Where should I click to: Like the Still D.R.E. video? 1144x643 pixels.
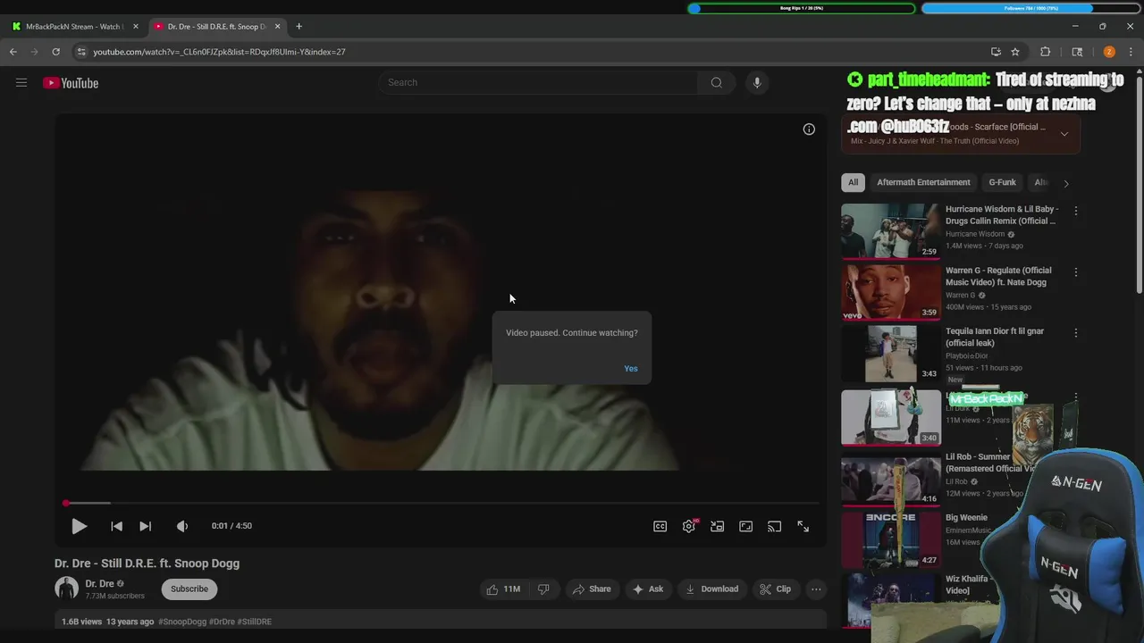[502, 589]
